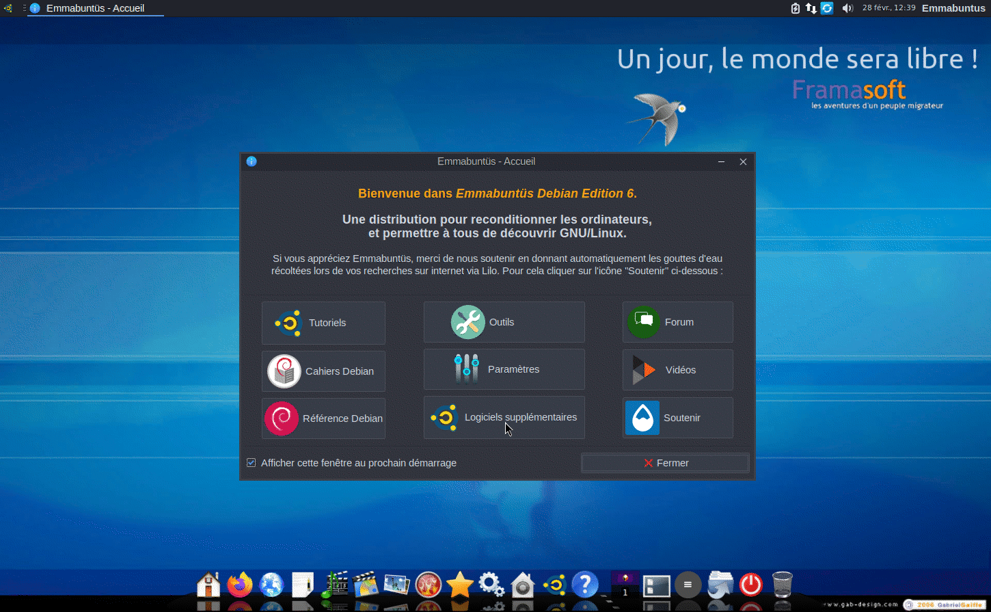
Task: Launch Firefox from the dock
Action: tap(240, 585)
